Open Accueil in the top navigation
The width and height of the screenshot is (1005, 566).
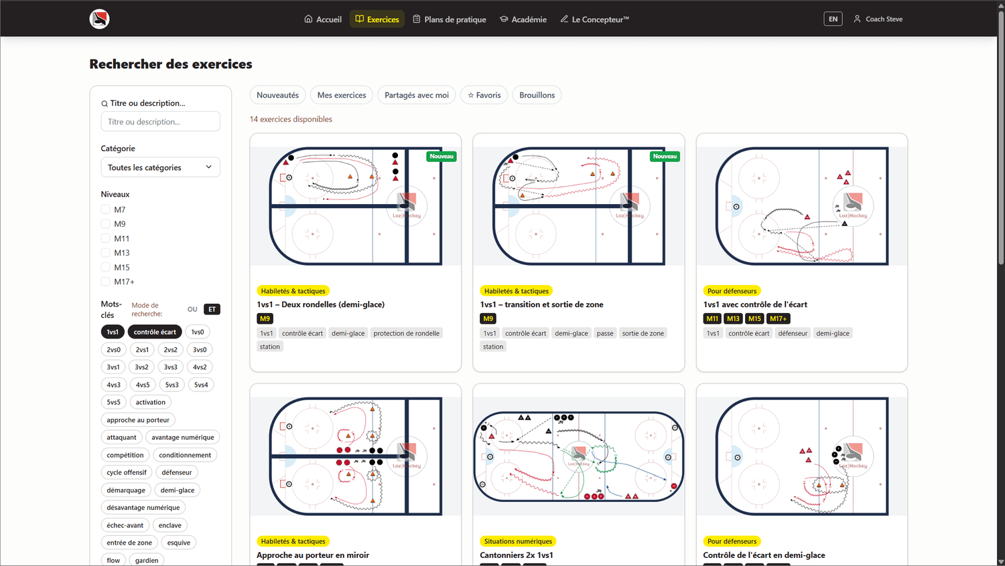[323, 19]
